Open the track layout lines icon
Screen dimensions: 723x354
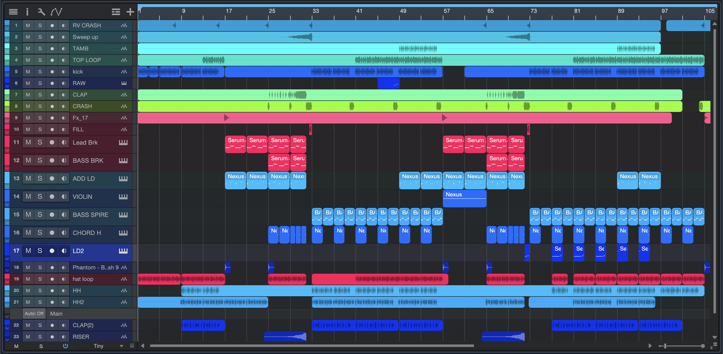point(116,12)
